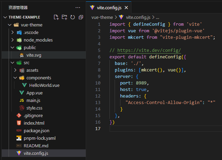222x160 pixels.
Task: Click the defineConfig call on line 6
Action: [165, 57]
